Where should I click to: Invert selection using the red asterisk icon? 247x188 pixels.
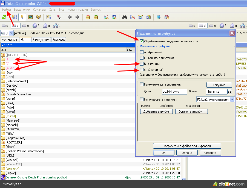pos(59,17)
